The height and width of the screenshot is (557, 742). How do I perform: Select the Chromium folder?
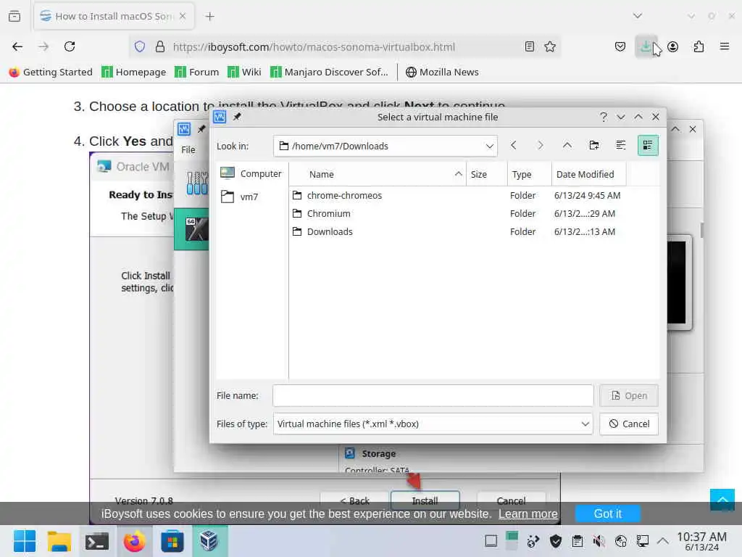coord(474,214)
